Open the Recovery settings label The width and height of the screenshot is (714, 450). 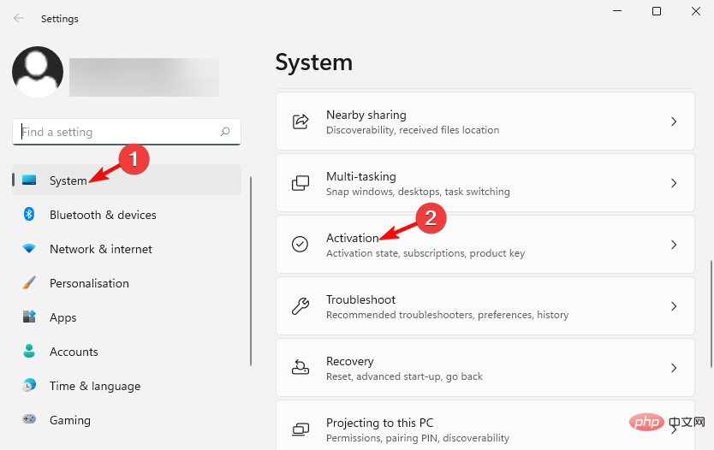click(349, 361)
